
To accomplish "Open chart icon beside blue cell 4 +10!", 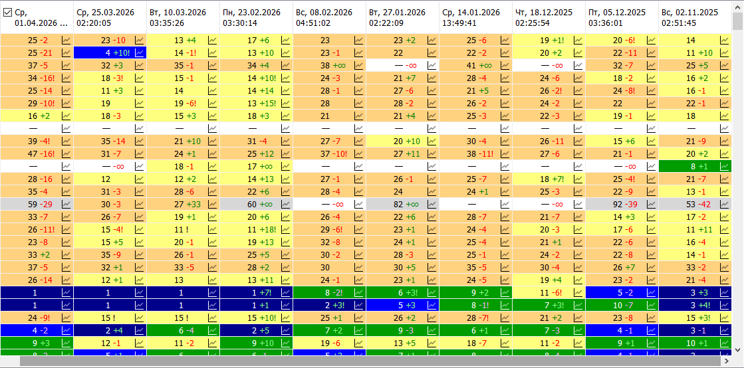I will (x=139, y=52).
